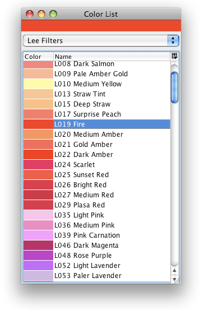Select L029 Plasa Red

97,205
